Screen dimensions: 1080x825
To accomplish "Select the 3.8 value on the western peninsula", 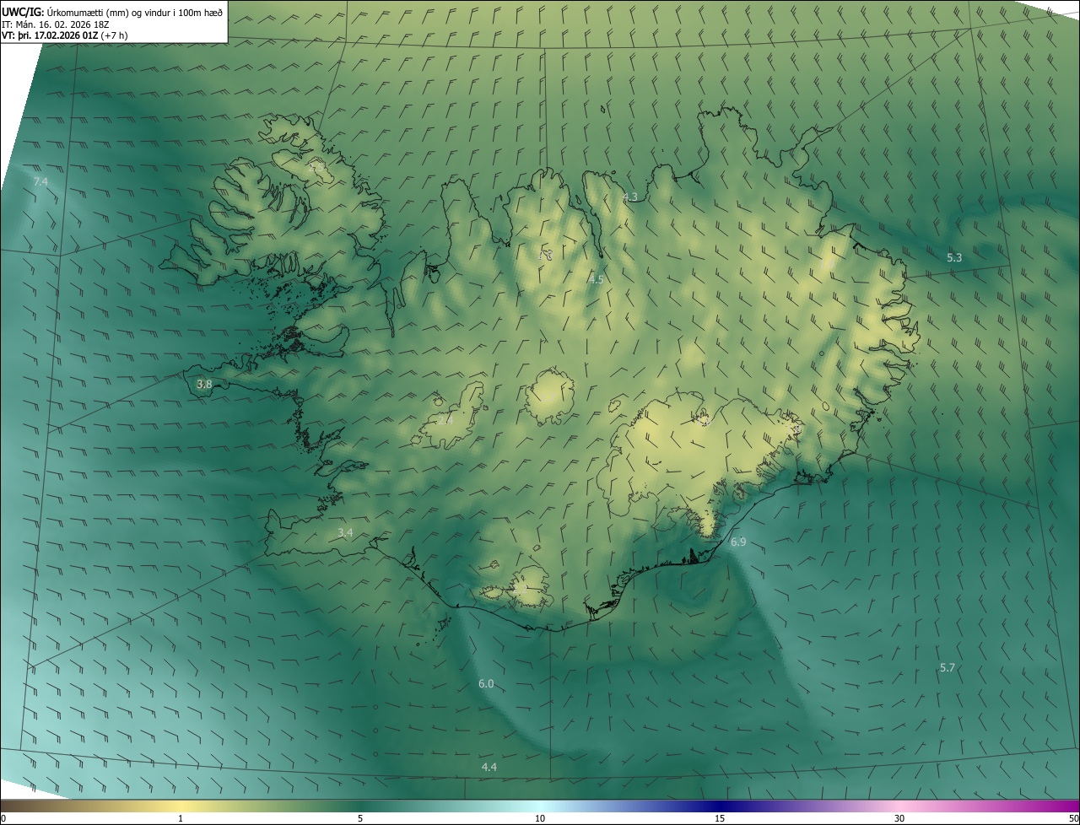I will pos(204,385).
